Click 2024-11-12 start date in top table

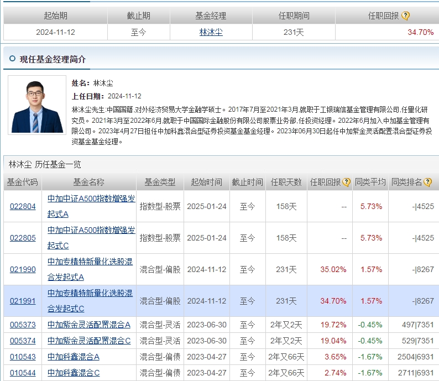(x=55, y=32)
